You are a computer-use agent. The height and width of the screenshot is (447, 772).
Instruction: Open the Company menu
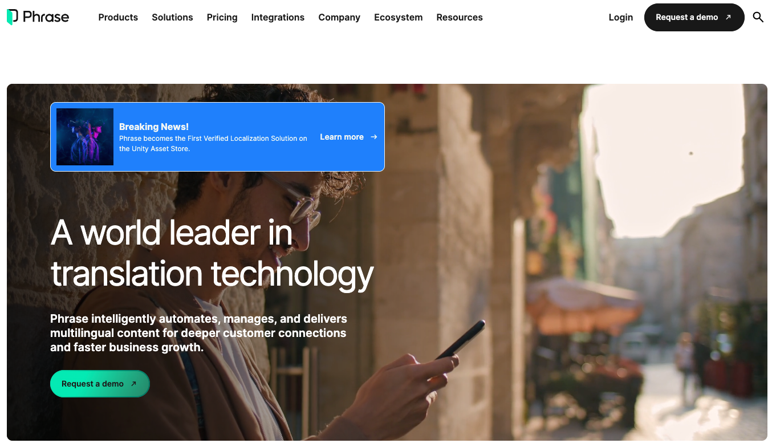tap(339, 17)
